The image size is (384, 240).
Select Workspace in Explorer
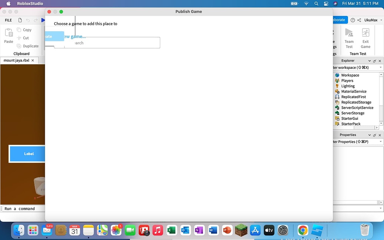(350, 75)
